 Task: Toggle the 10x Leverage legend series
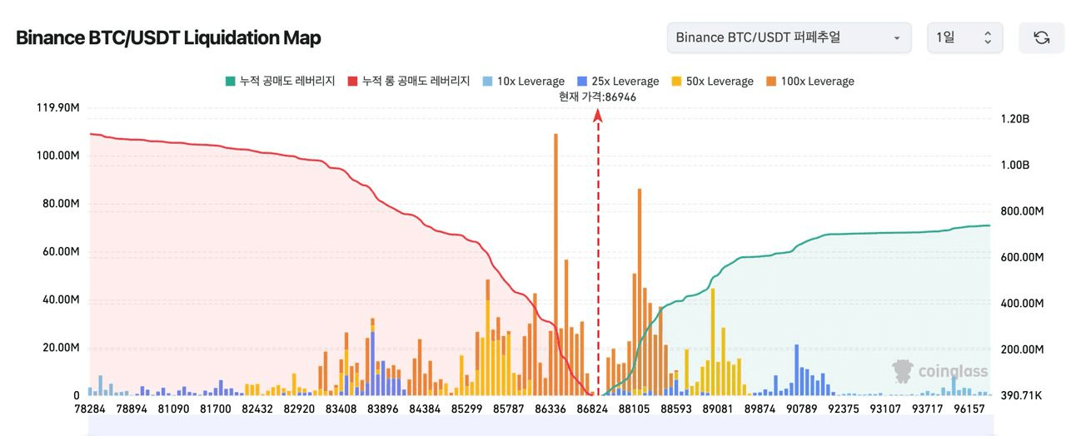(523, 81)
